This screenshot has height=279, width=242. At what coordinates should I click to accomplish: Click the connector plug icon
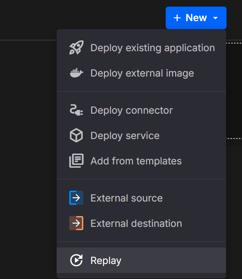tap(76, 110)
